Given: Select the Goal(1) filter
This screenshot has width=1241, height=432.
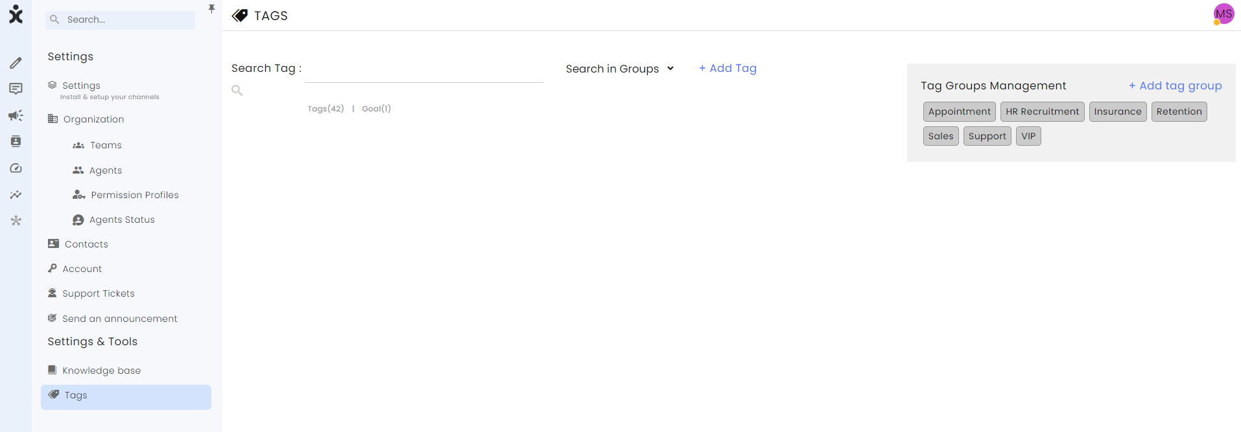Looking at the screenshot, I should pos(376,109).
